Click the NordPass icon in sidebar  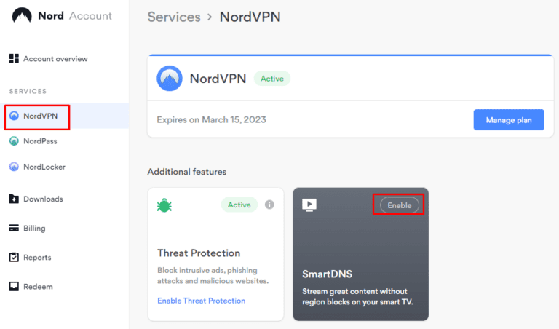pyautogui.click(x=14, y=141)
